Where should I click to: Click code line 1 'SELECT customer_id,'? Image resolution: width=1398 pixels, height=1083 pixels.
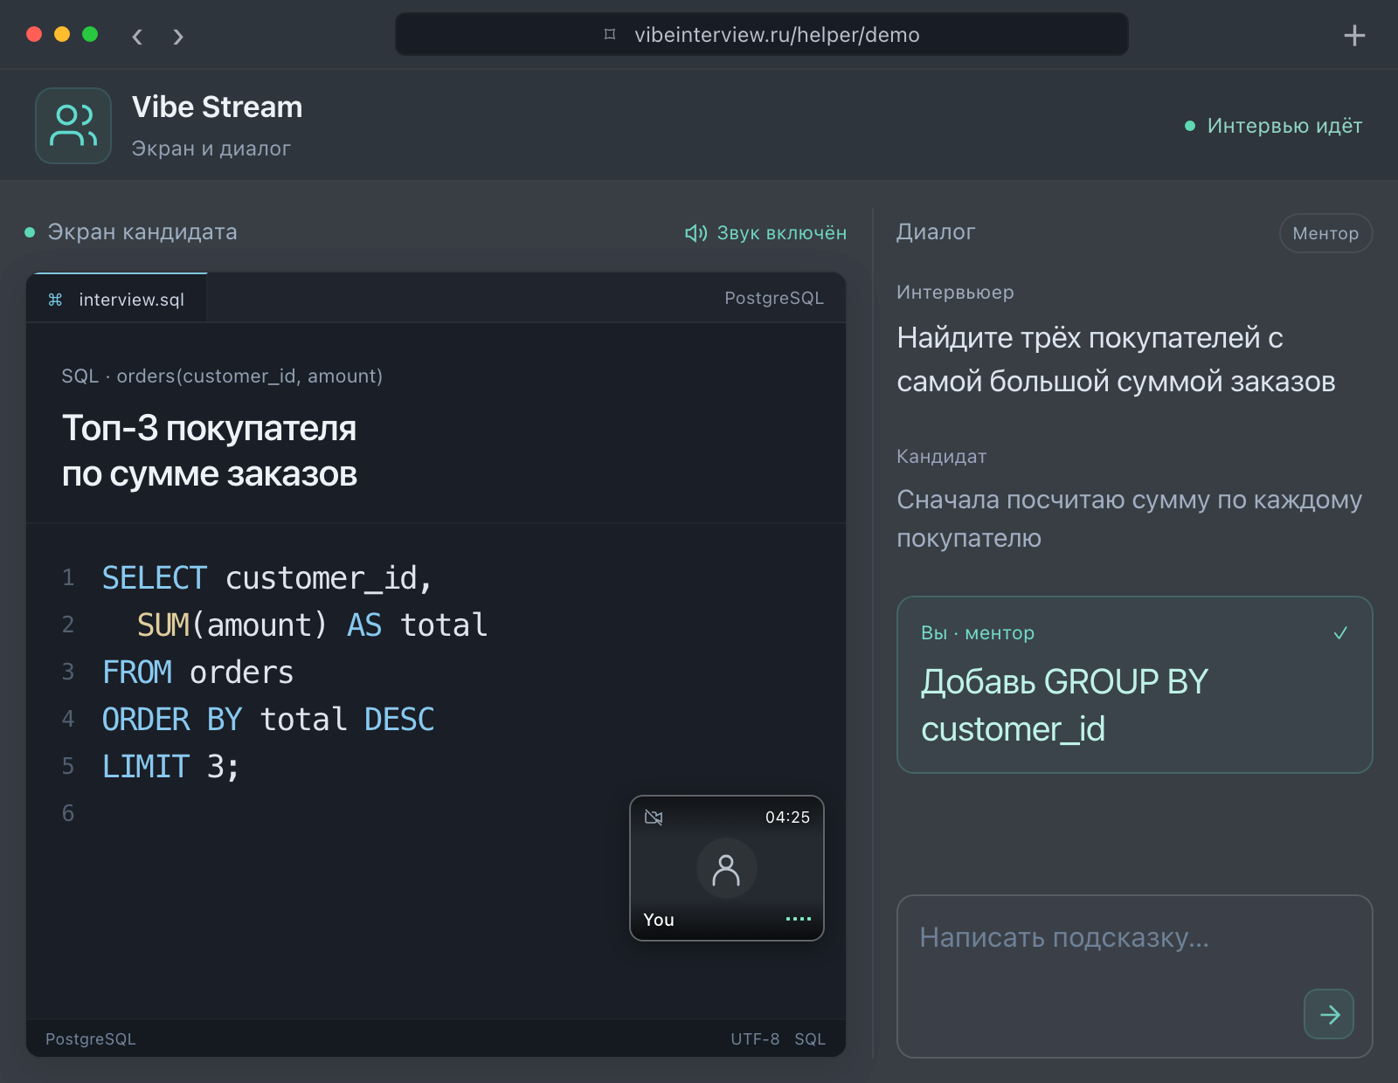[x=266, y=577]
